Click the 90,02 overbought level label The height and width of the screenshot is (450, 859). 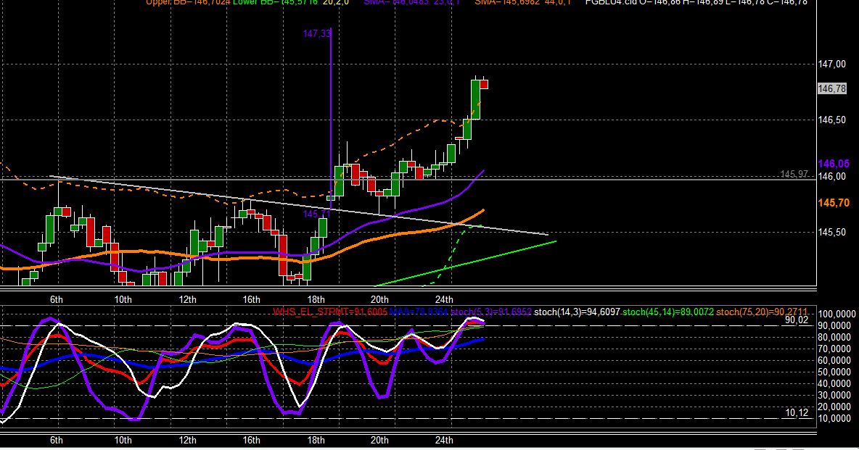point(796,320)
